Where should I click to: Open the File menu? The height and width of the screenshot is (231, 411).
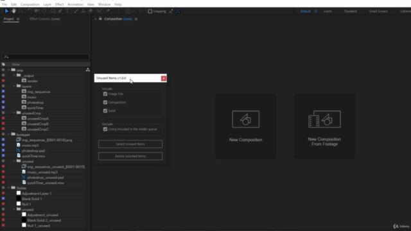4,4
